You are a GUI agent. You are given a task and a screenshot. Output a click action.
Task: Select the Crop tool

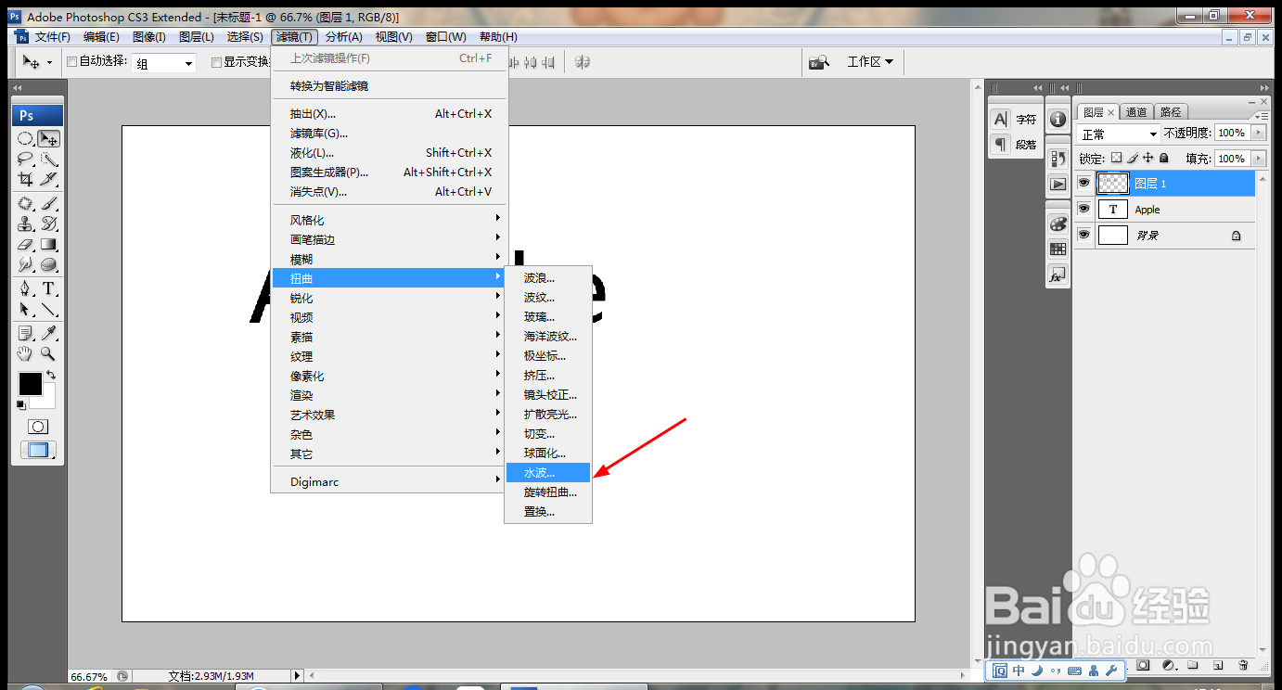[26, 178]
